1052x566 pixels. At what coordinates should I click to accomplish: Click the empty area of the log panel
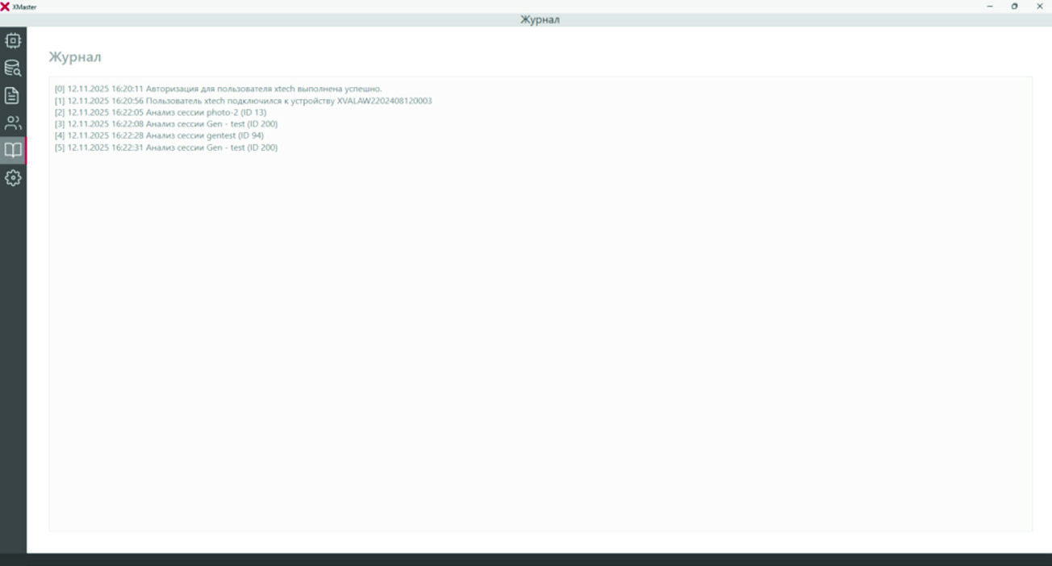point(541,339)
